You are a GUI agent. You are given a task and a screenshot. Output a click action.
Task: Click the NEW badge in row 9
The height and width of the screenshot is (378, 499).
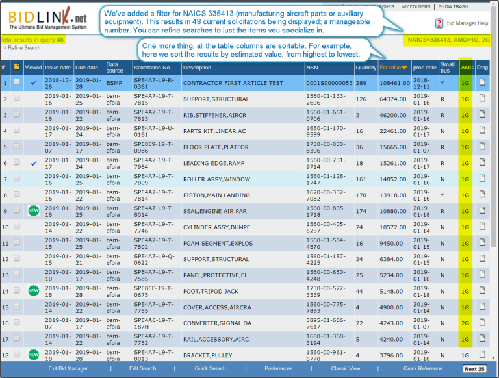tap(33, 210)
